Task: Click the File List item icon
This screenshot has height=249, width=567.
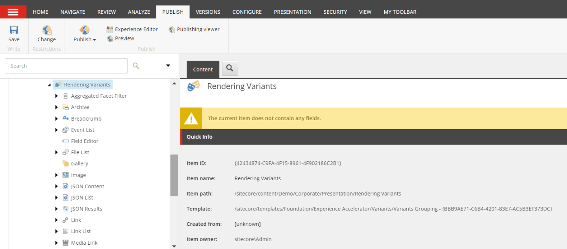Action: [65, 152]
